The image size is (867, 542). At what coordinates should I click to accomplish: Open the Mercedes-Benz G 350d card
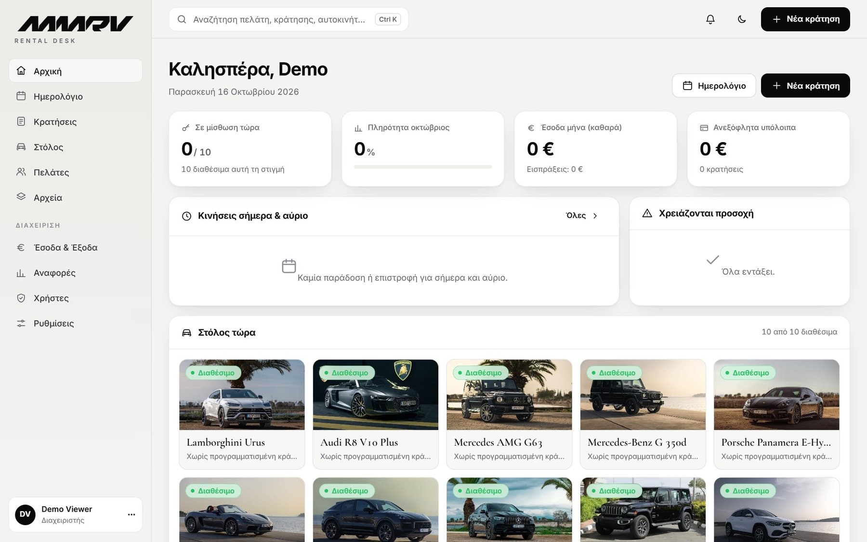[x=643, y=414]
